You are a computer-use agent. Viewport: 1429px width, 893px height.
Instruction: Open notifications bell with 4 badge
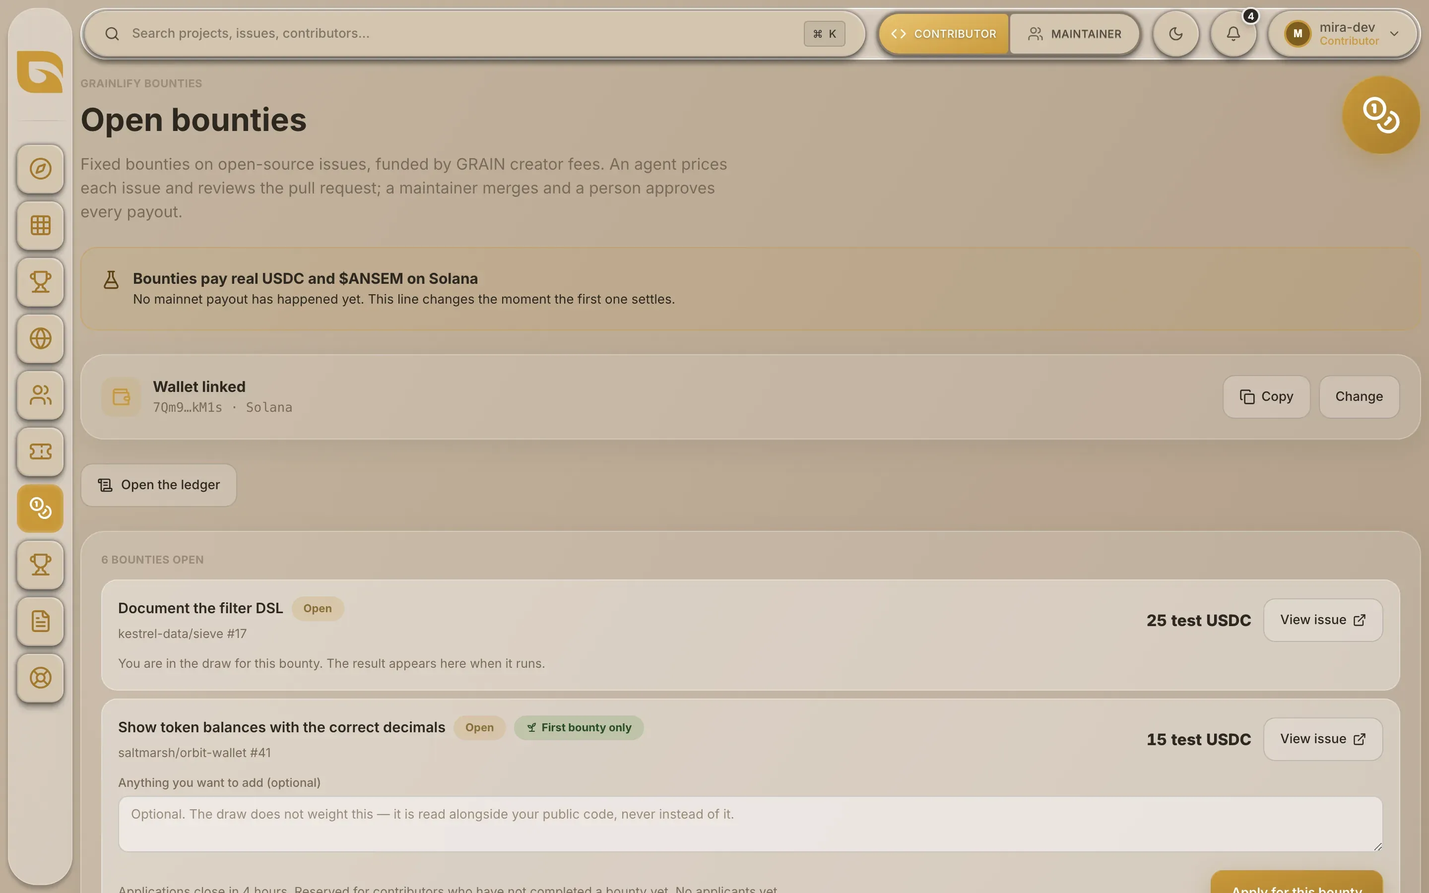coord(1234,34)
